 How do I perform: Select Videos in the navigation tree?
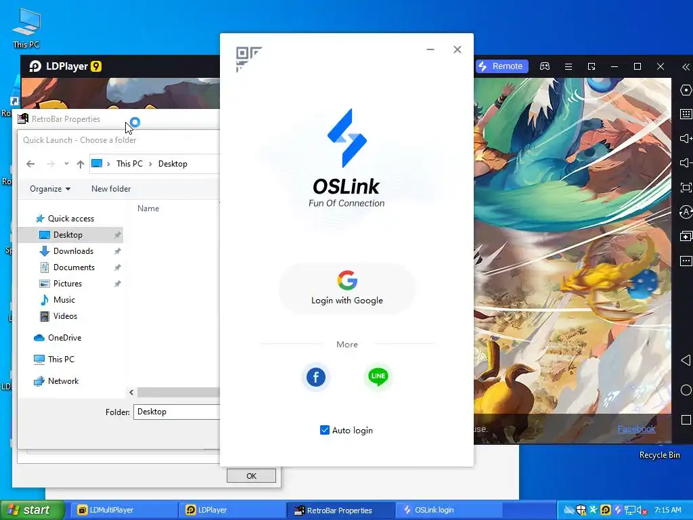tap(65, 316)
